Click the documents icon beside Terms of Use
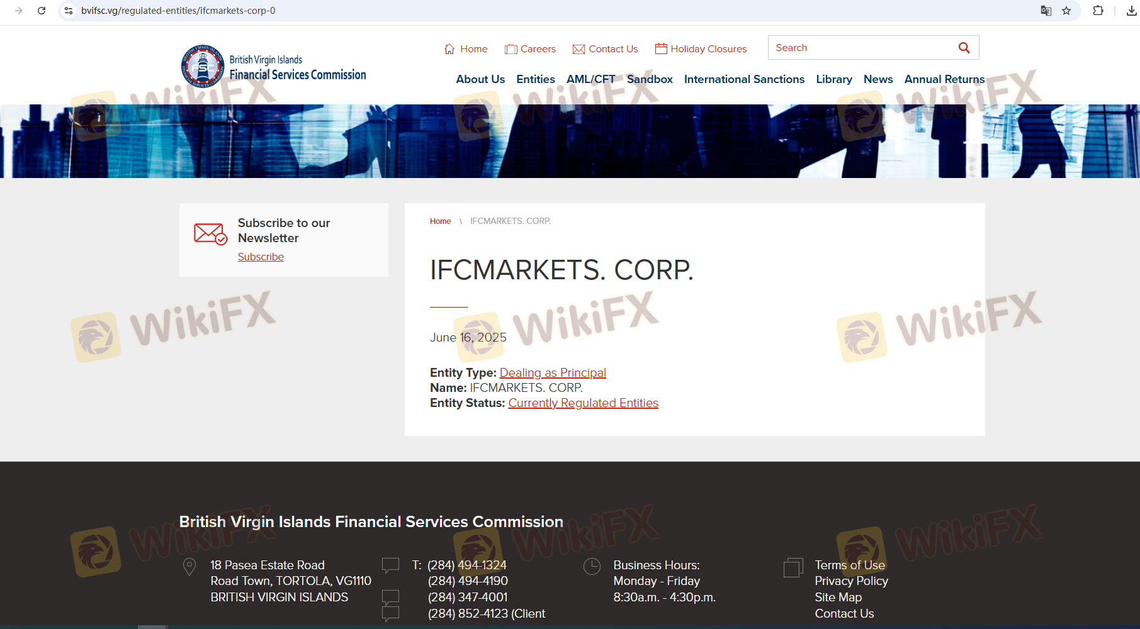Viewport: 1140px width, 629px height. point(793,567)
